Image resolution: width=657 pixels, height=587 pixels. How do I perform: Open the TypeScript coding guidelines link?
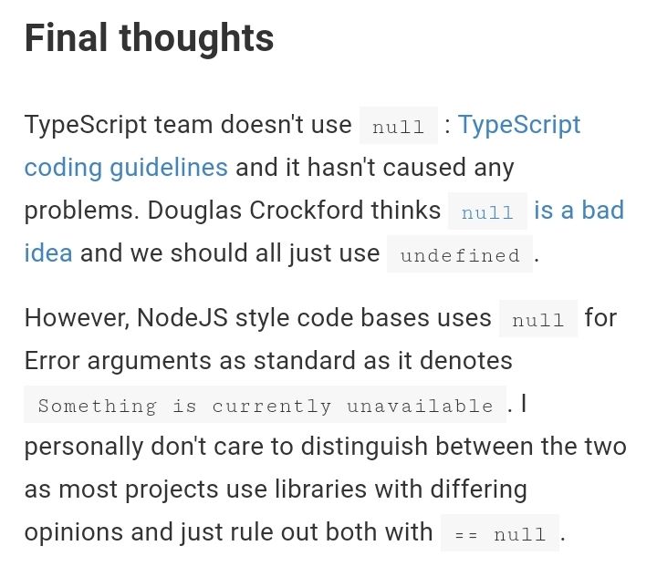(x=519, y=125)
